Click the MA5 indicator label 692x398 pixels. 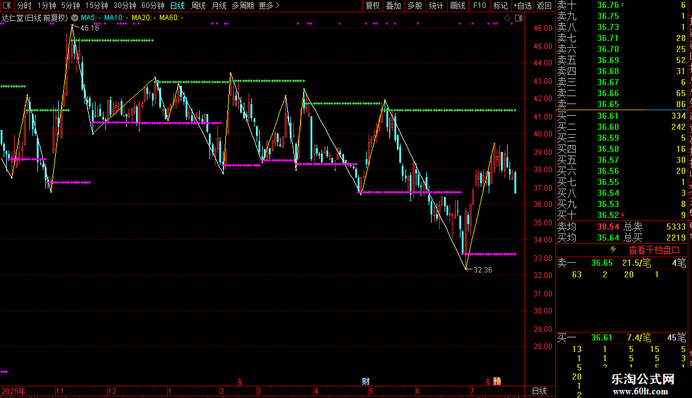pos(91,18)
